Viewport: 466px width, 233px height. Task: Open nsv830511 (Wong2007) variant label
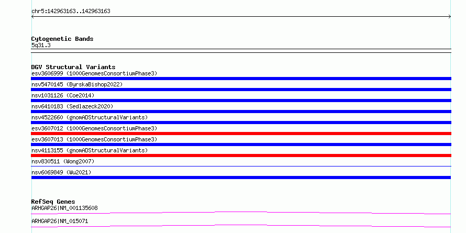(x=63, y=161)
